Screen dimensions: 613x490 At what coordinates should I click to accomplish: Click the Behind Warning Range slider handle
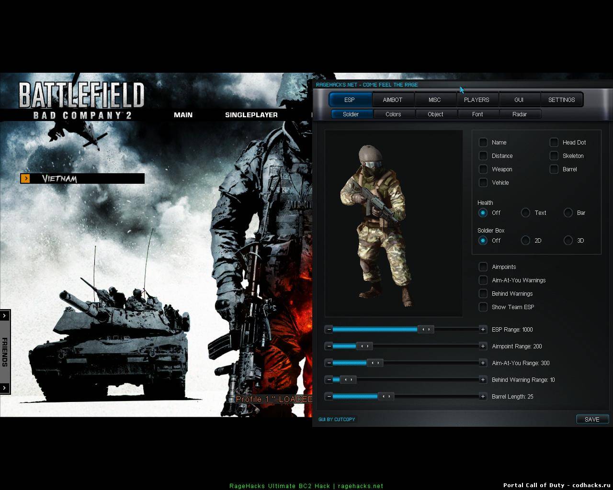pyautogui.click(x=348, y=379)
